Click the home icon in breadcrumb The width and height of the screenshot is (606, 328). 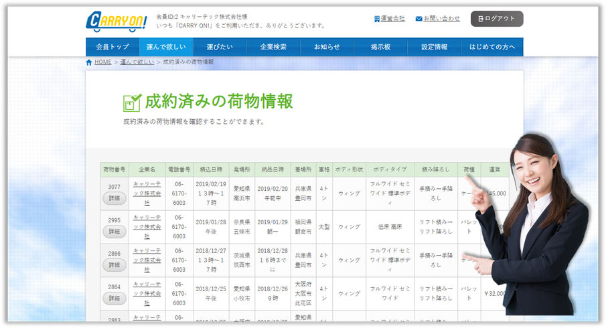pyautogui.click(x=89, y=62)
